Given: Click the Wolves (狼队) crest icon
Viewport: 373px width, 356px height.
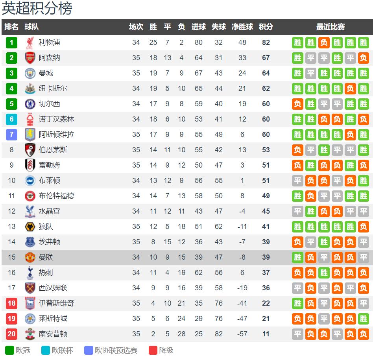Looking at the screenshot, I should 30,227.
